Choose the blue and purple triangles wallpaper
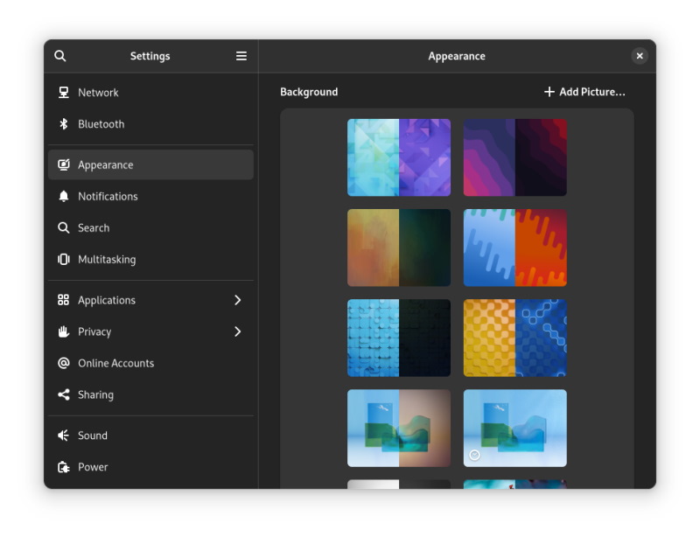This screenshot has height=537, width=700. pyautogui.click(x=399, y=157)
